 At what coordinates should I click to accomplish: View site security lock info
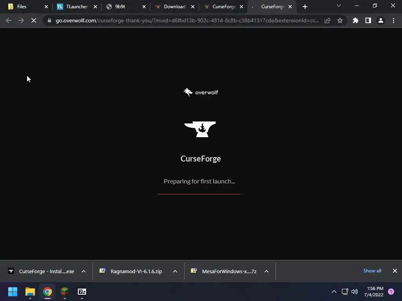(49, 20)
